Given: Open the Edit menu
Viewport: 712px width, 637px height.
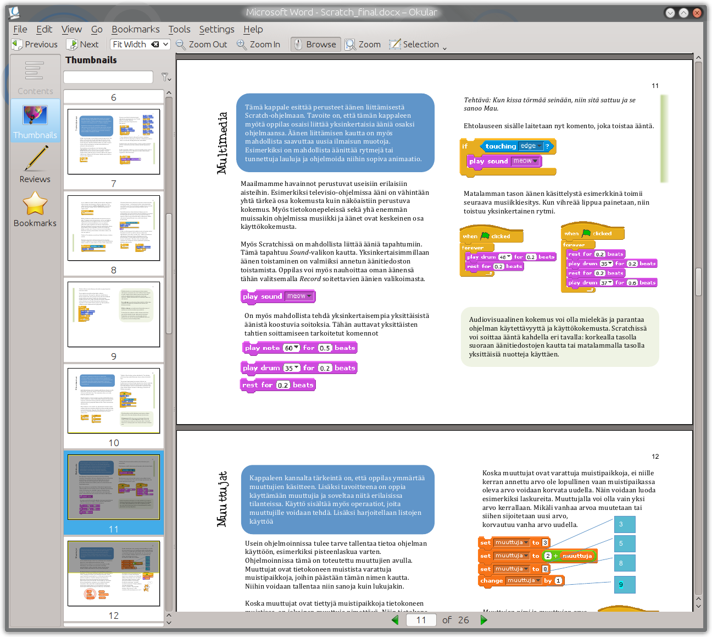Looking at the screenshot, I should [44, 29].
